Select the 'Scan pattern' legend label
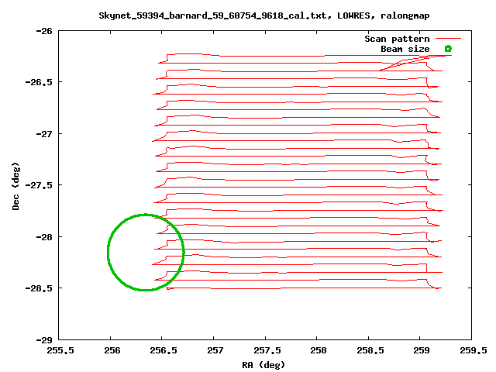The height and width of the screenshot is (372, 496). (x=397, y=39)
